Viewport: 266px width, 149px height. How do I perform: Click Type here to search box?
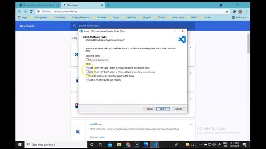[56, 144]
